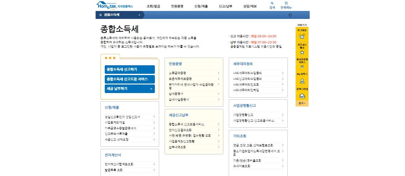Expand the 종합소득세 breadcrumb dropdown
405x176 pixels.
click(x=139, y=15)
